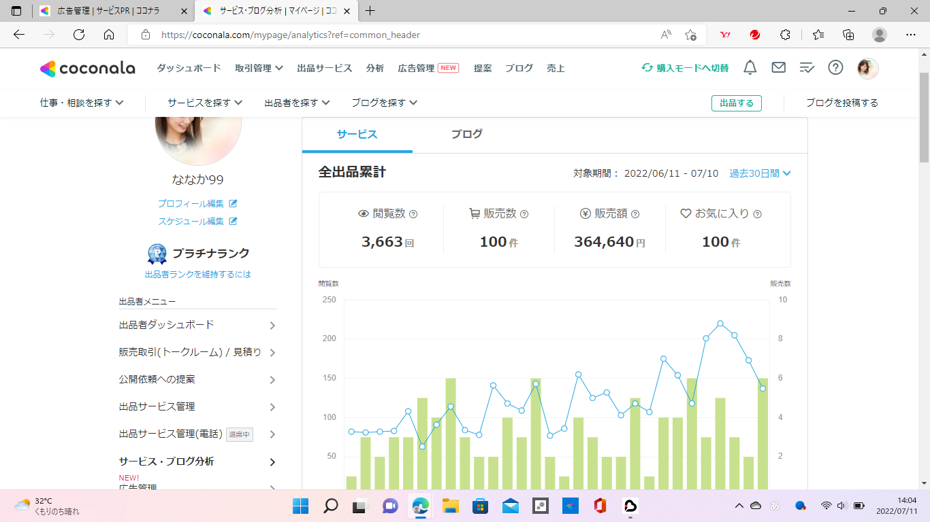930x522 pixels.
Task: Open Microsoft Edge in the taskbar
Action: pos(421,506)
